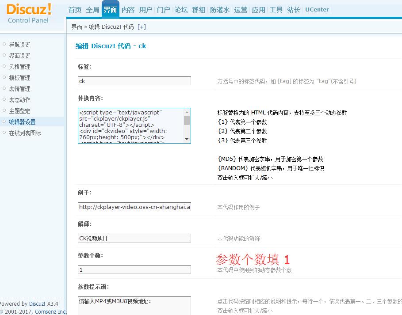
Task: Click the 参数提示语 textarea
Action: click(x=134, y=306)
